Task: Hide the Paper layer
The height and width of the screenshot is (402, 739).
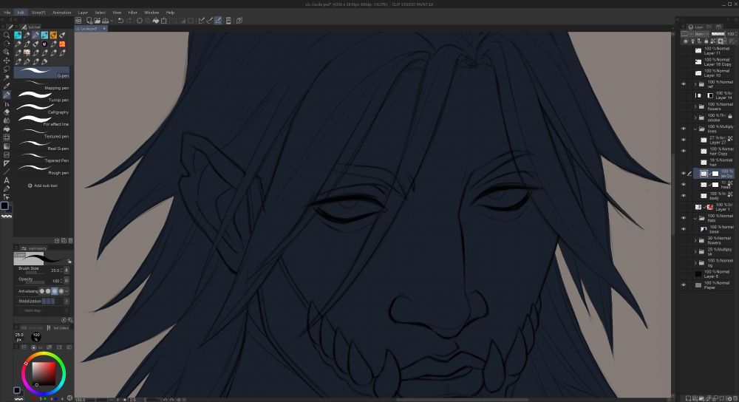Action: coord(684,285)
